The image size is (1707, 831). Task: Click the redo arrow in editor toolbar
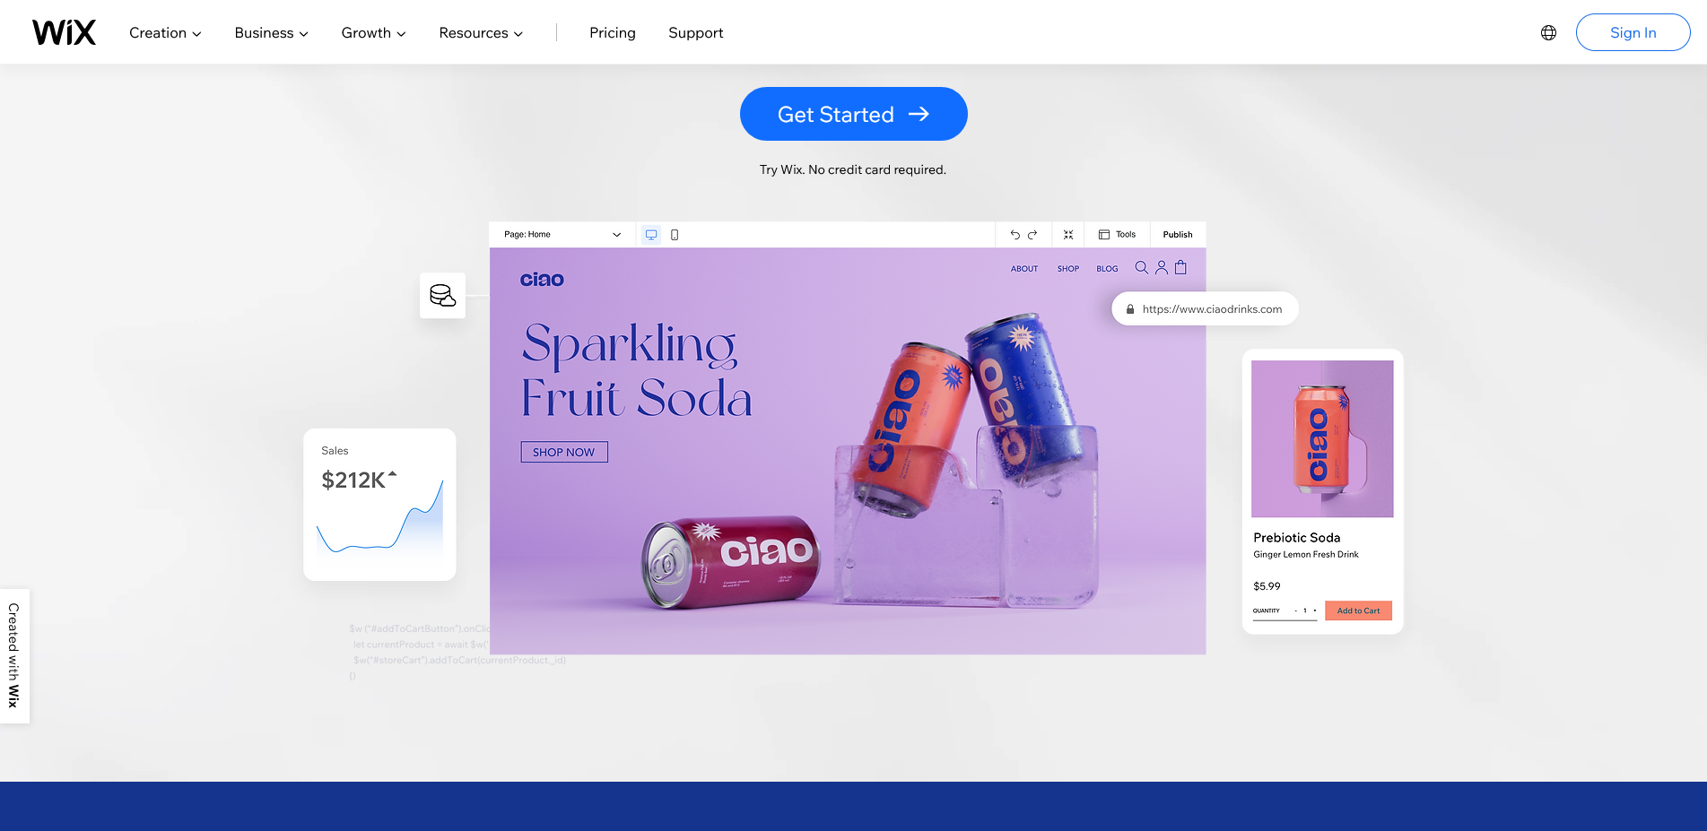1032,235
